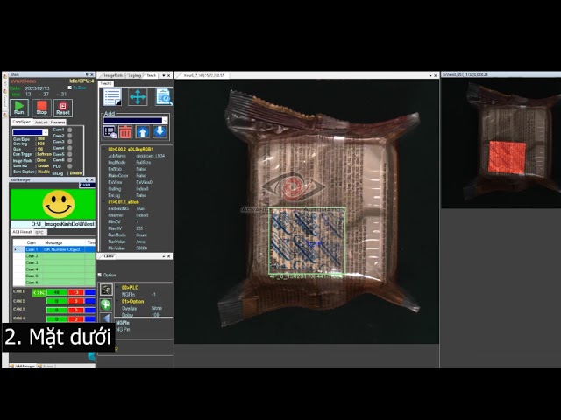The height and width of the screenshot is (420, 561).
Task: Switch to the Params tab
Action: (58, 122)
